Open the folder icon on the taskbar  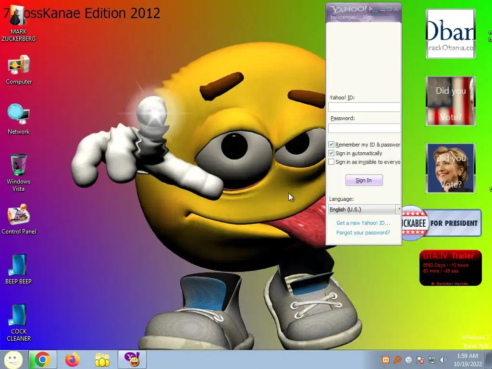point(102,359)
